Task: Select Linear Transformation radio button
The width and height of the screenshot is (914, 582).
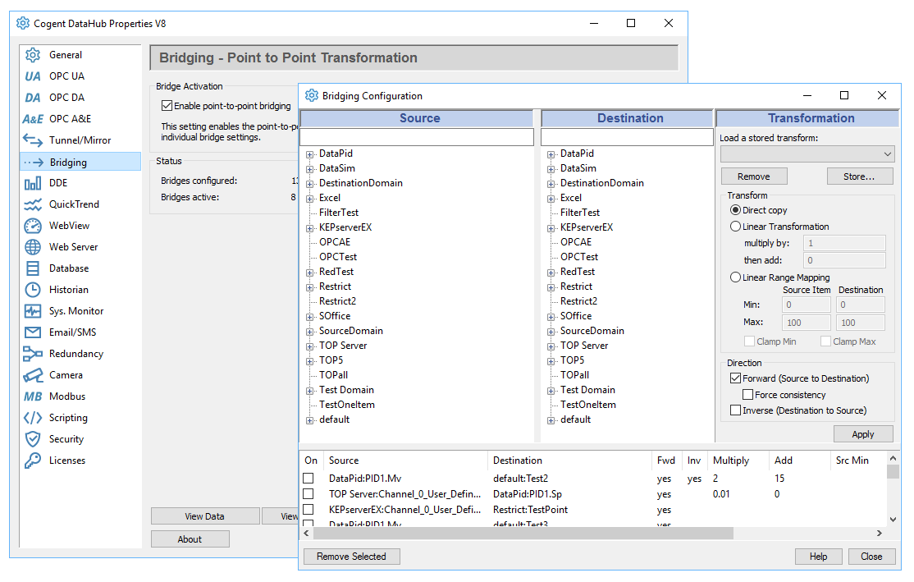Action: pyautogui.click(x=736, y=227)
